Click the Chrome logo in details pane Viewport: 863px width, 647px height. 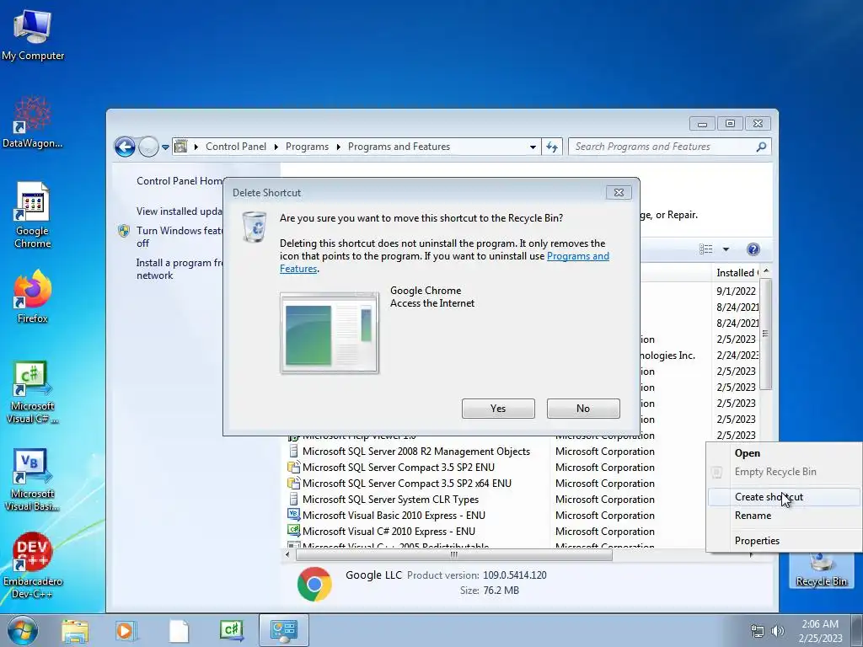314,584
